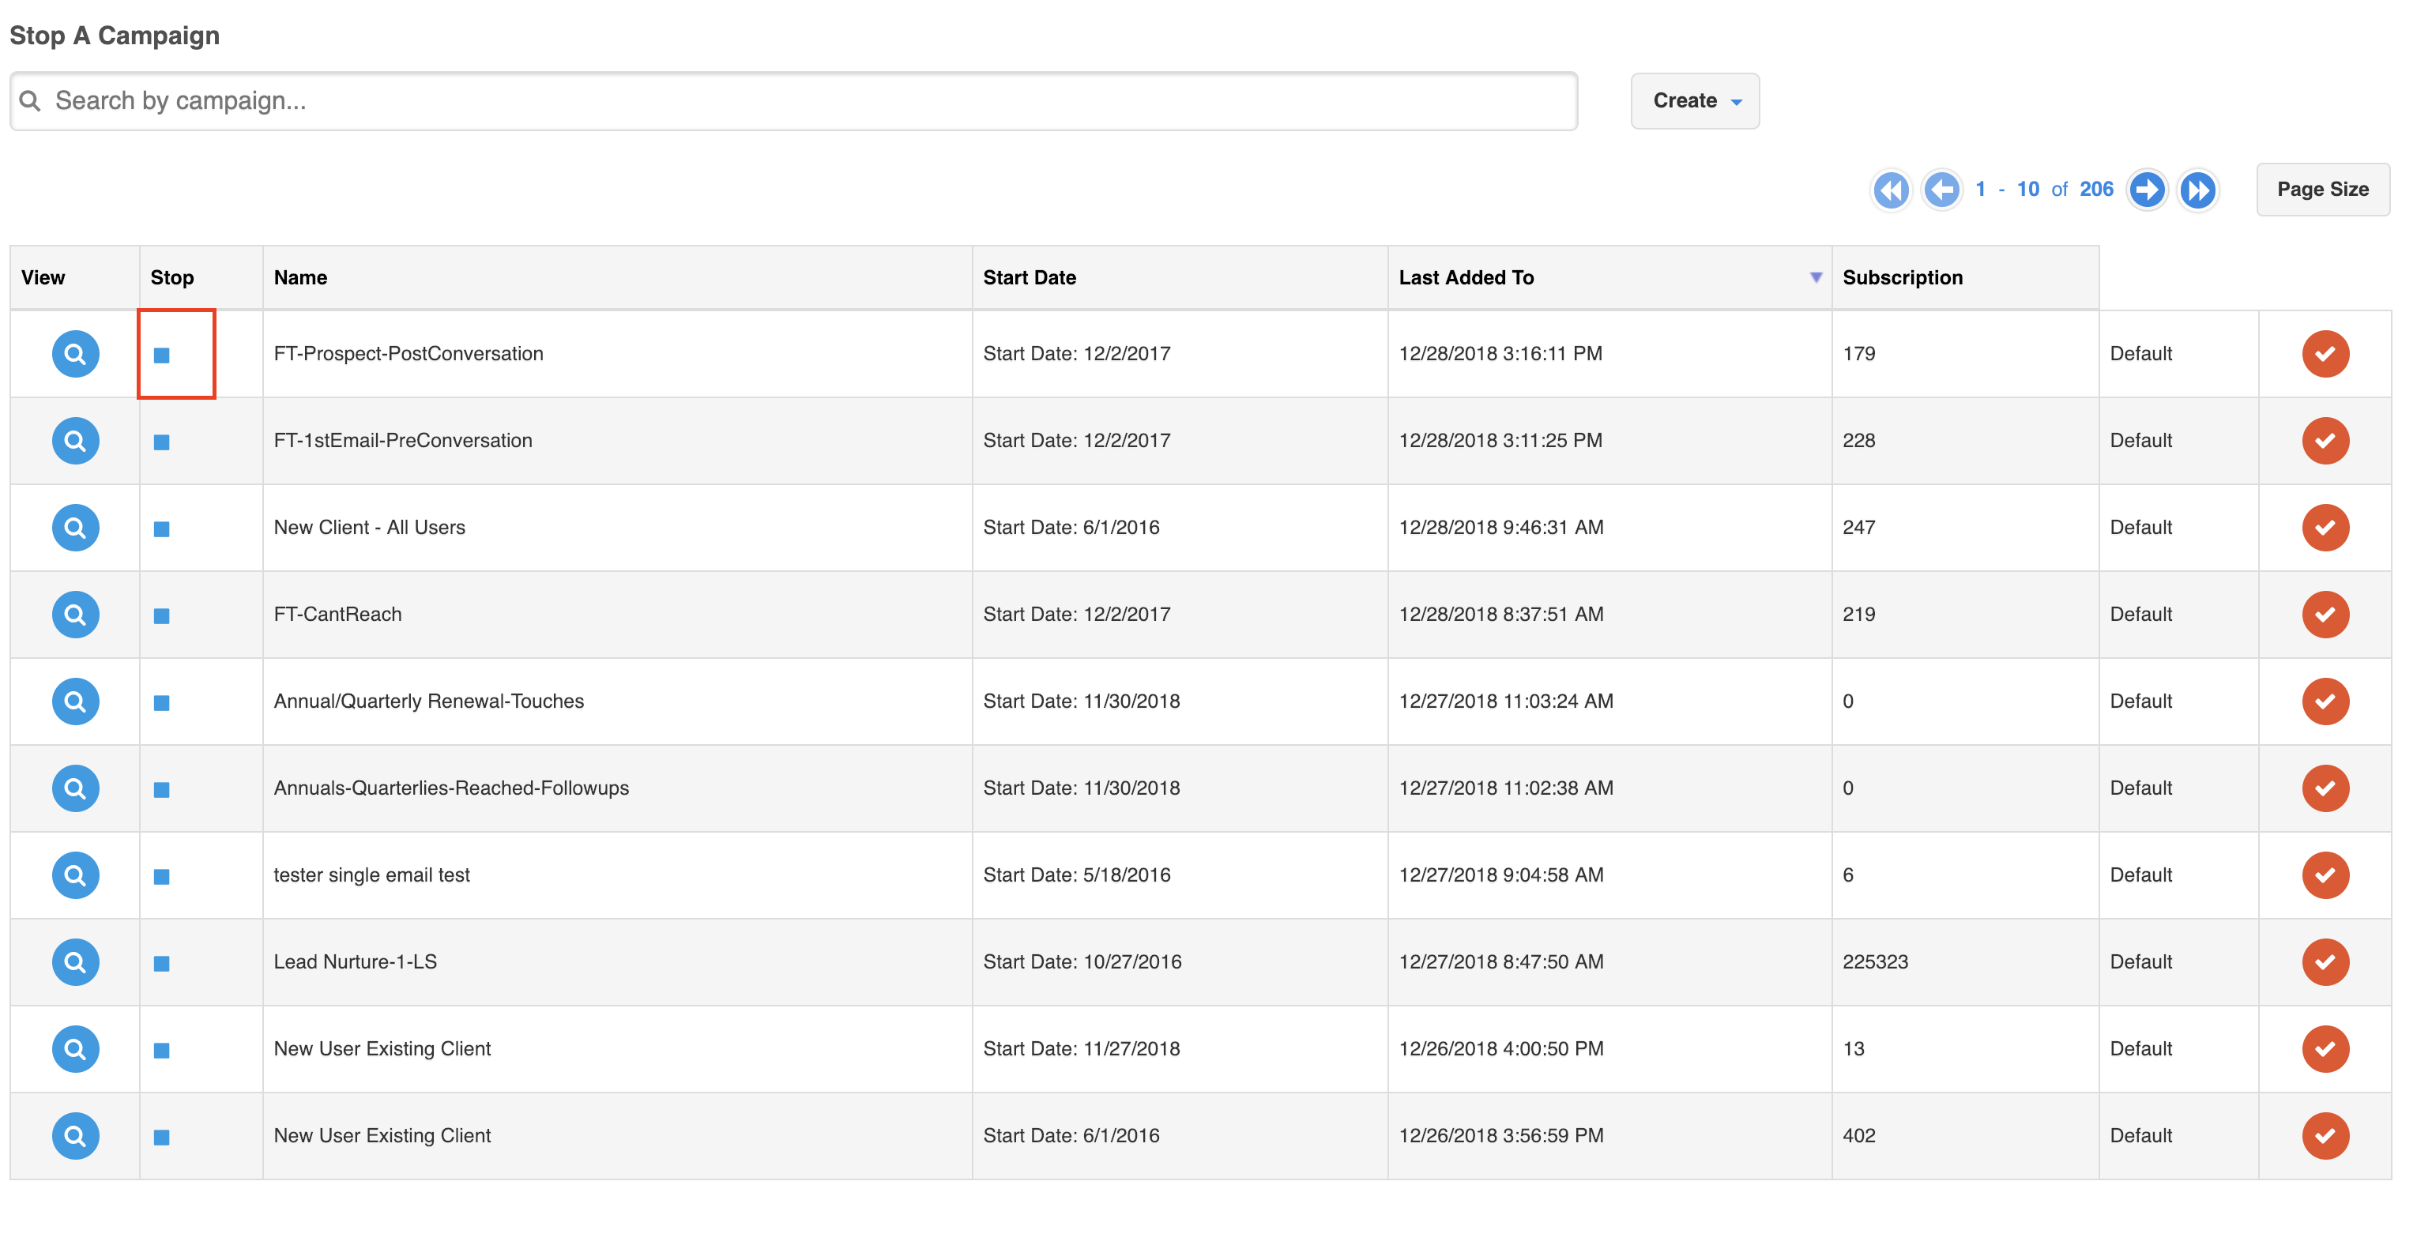Toggle orange checkmark for New Client - All Users
The image size is (2432, 1245).
tap(2325, 528)
